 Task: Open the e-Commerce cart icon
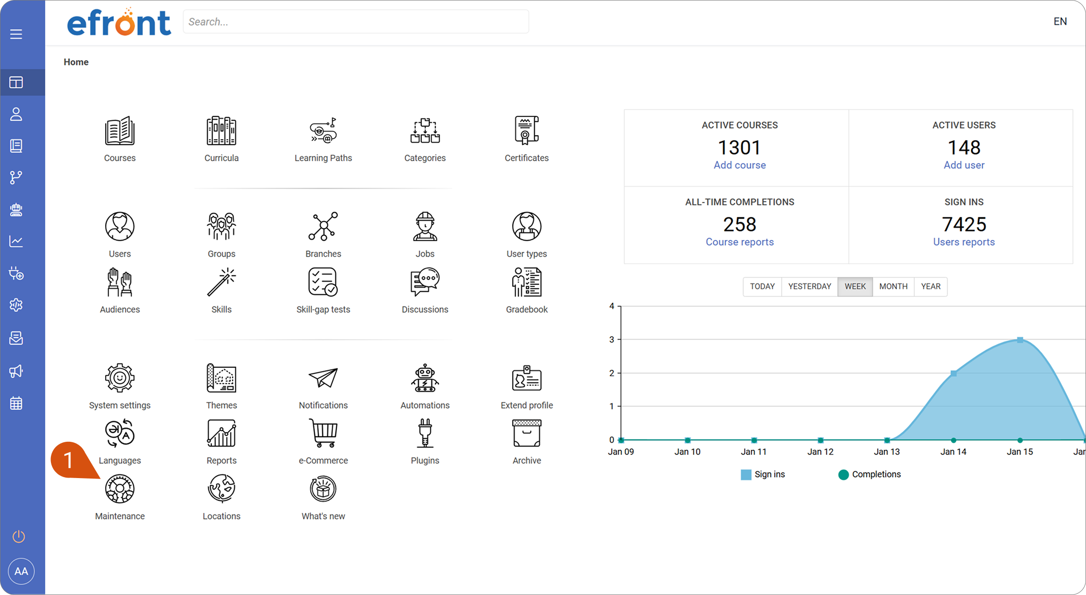pos(323,433)
